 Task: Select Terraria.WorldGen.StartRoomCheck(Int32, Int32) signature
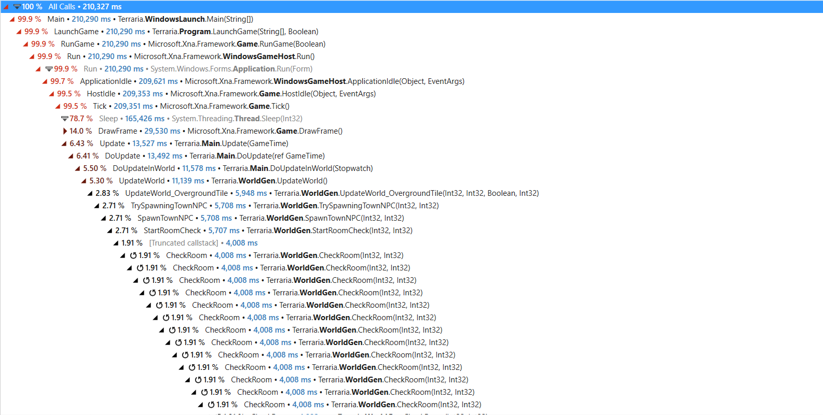[330, 231]
